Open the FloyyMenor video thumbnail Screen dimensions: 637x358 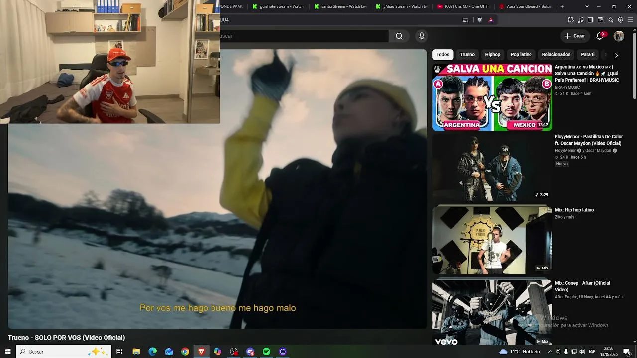coord(492,168)
